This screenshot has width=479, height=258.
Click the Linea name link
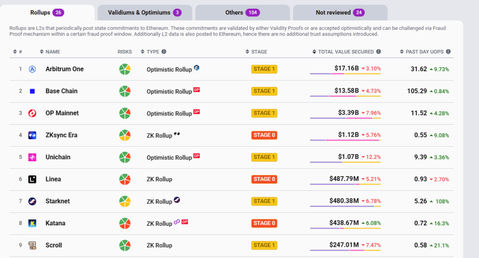53,179
